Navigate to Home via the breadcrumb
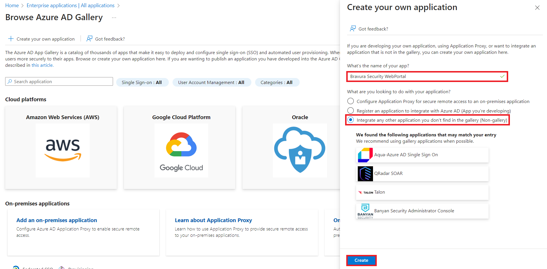 click(12, 5)
